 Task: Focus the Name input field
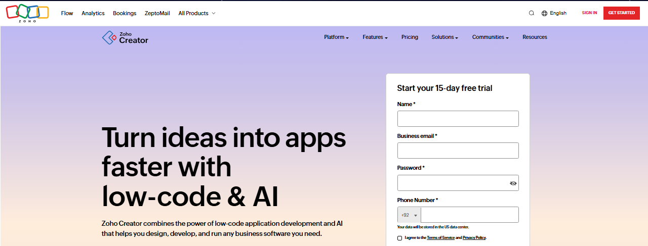[458, 119]
